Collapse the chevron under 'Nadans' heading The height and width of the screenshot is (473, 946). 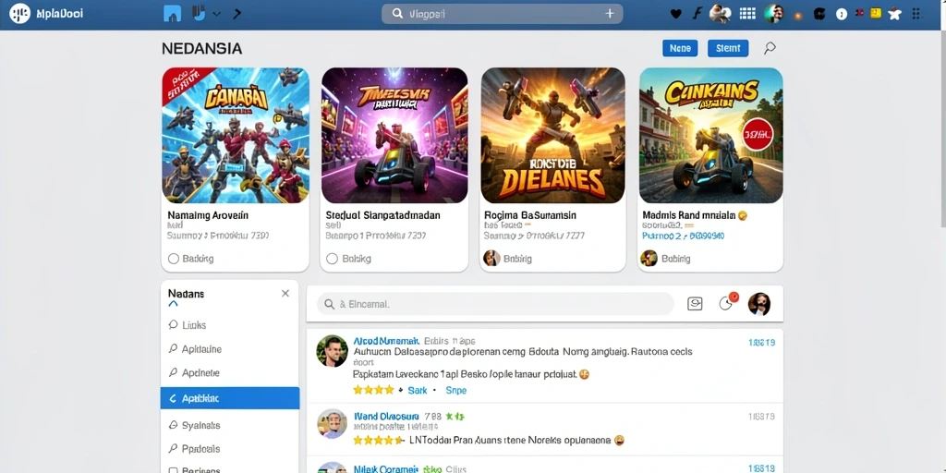tap(173, 304)
